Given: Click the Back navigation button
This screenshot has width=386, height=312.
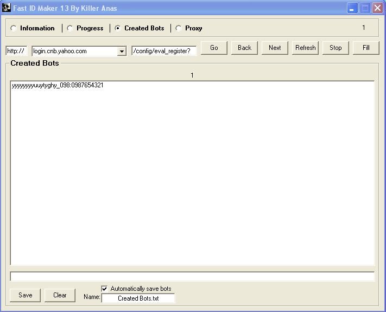Looking at the screenshot, I should (244, 48).
